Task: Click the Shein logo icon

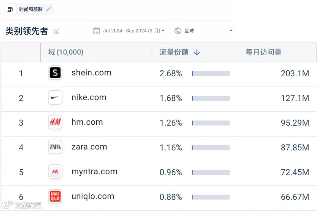Action: tap(55, 73)
